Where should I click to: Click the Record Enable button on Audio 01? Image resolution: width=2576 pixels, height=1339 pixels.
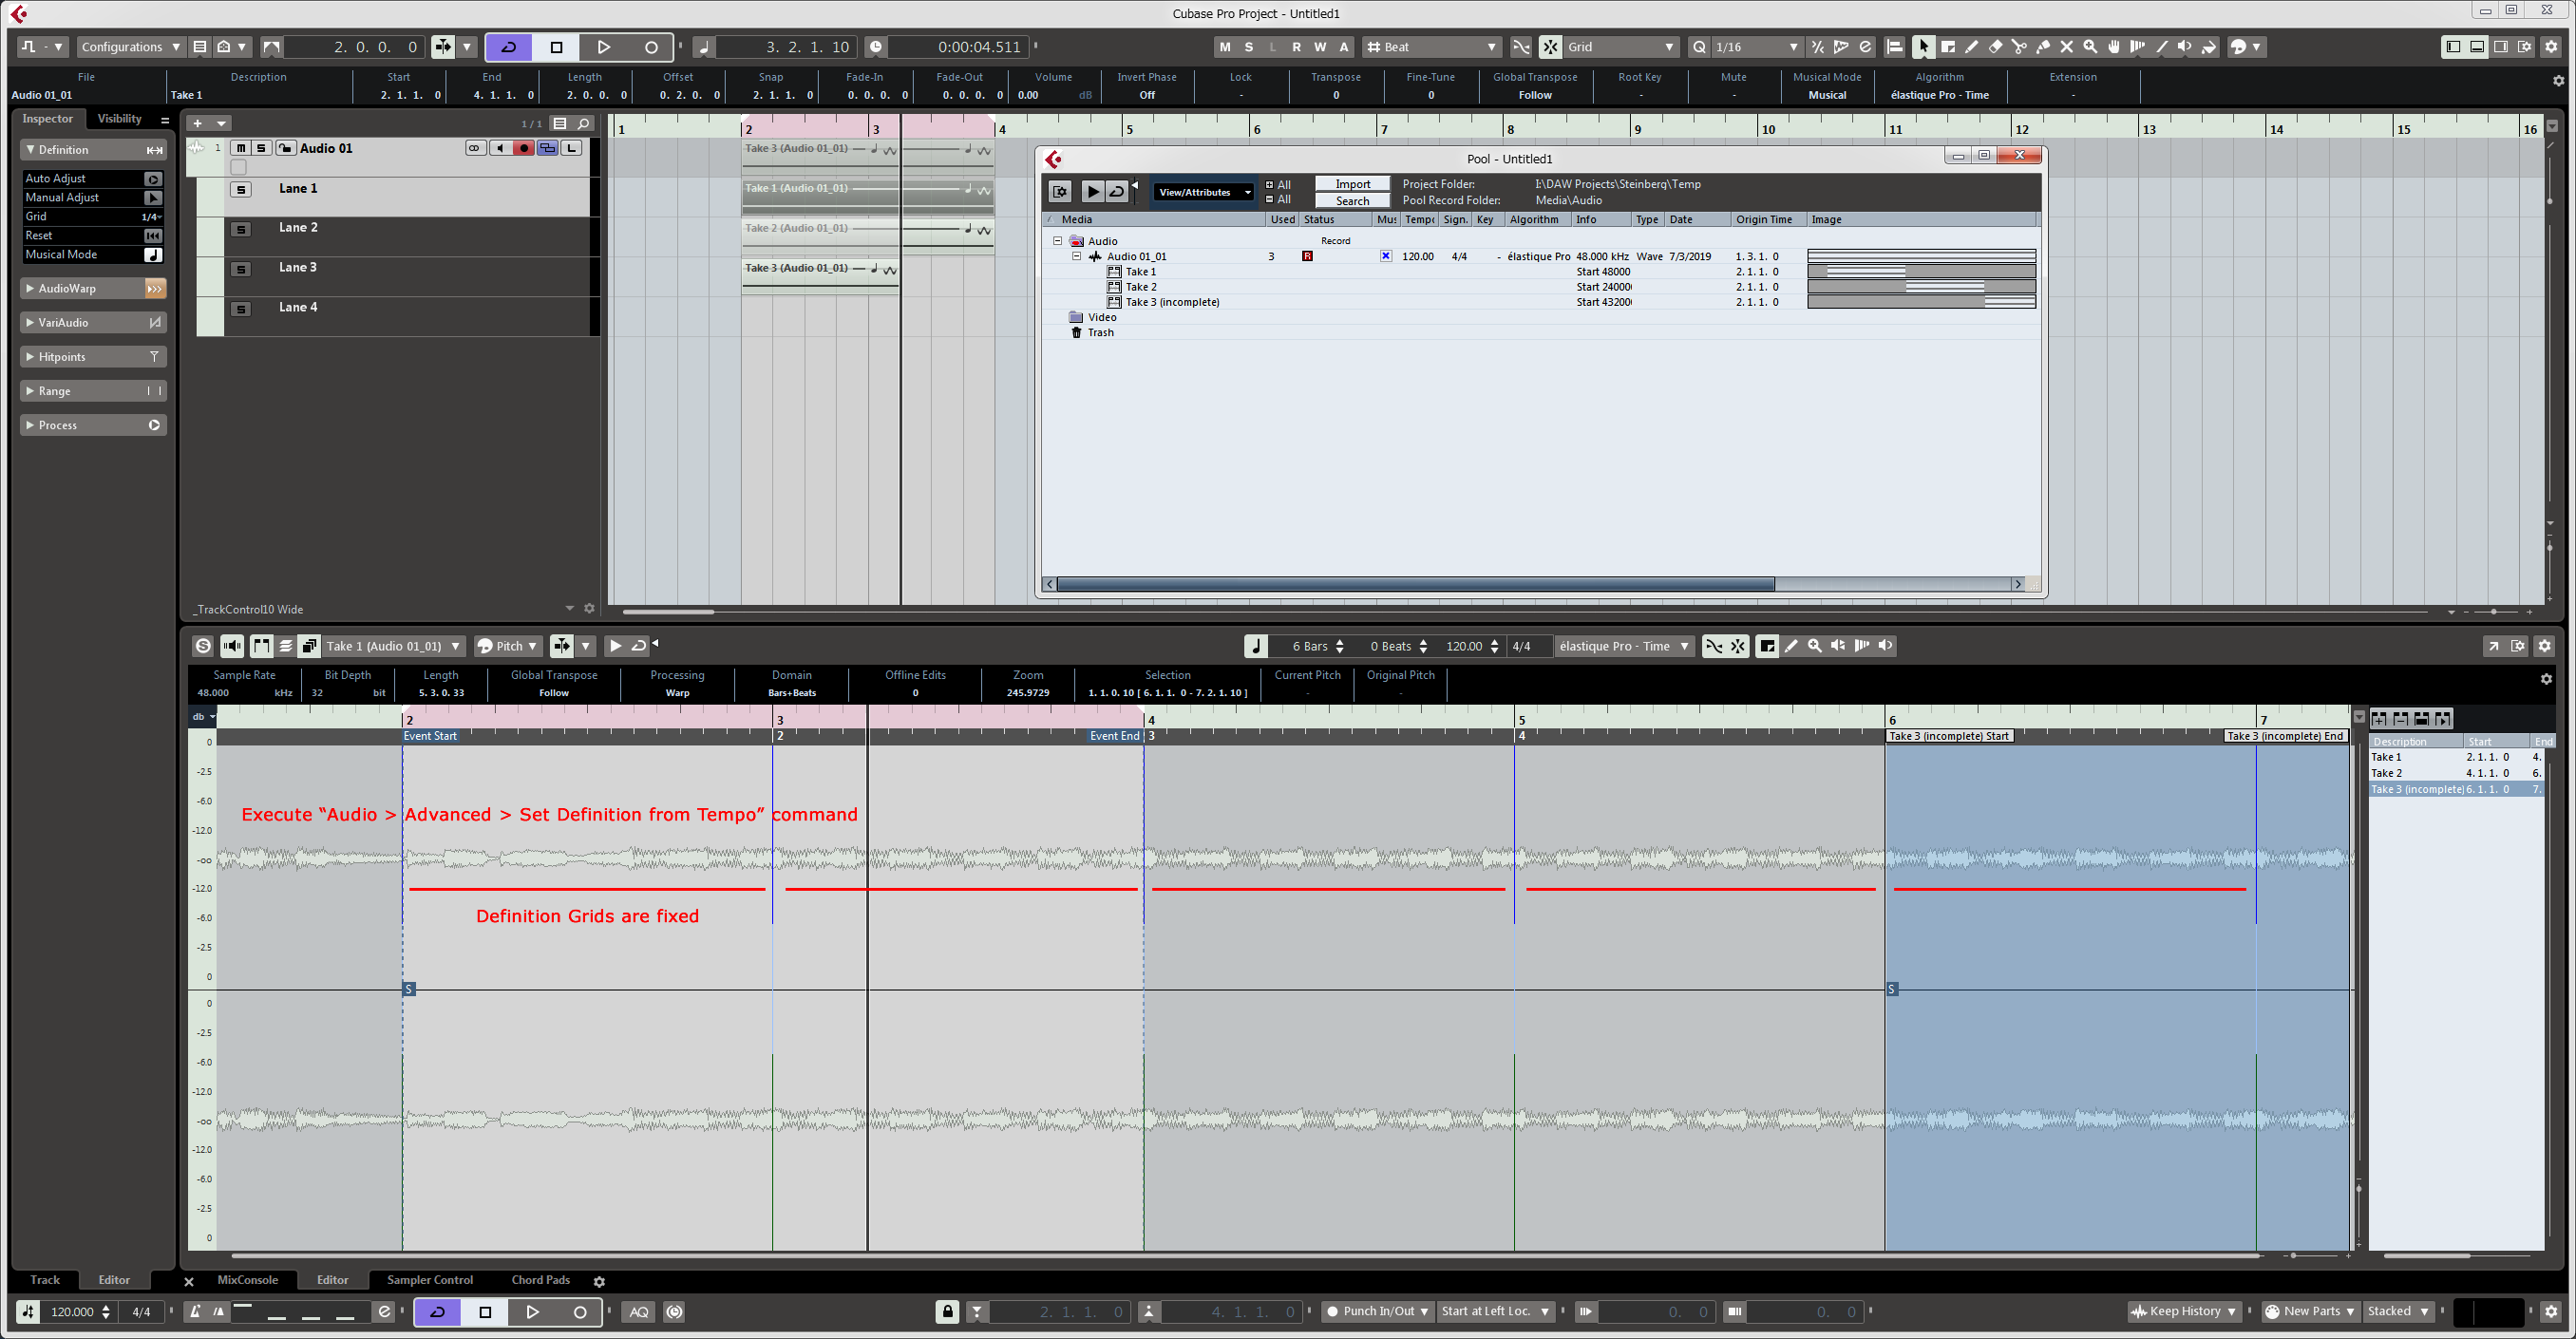tap(523, 148)
